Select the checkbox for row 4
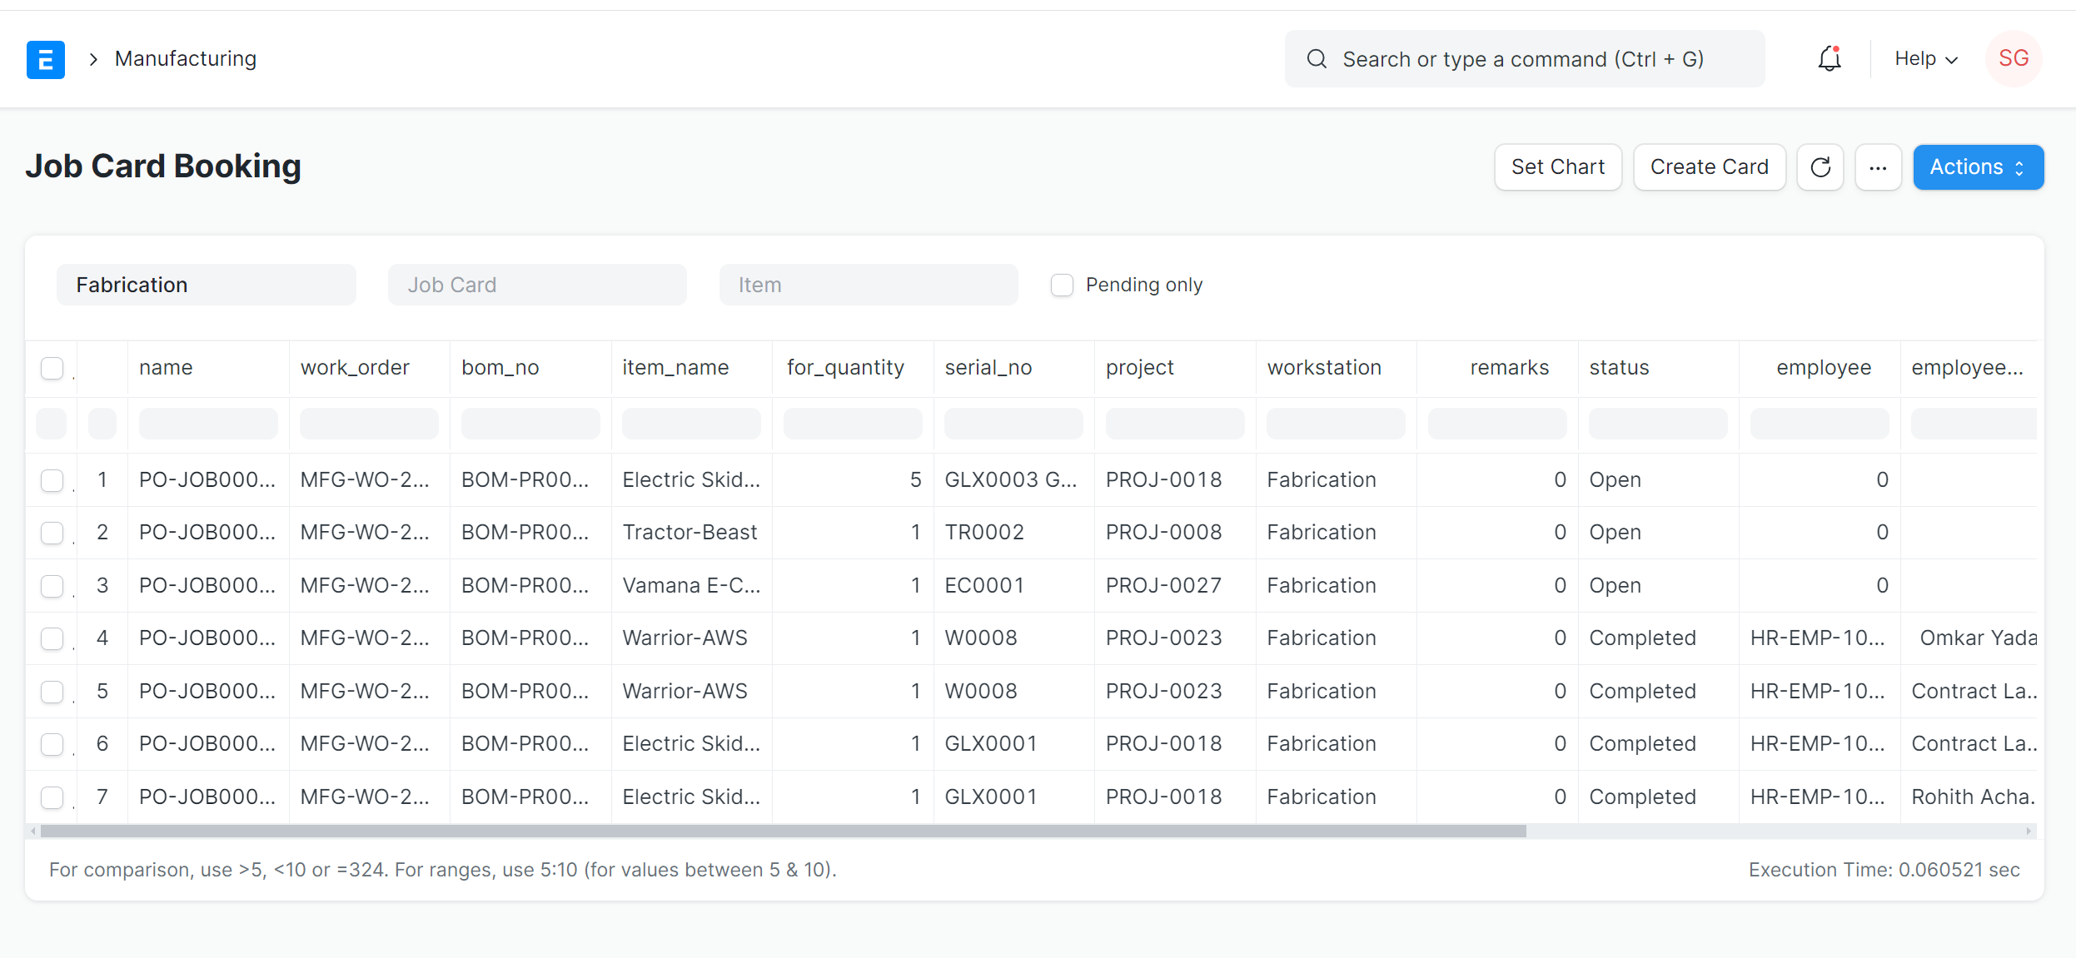This screenshot has height=958, width=2076. pyautogui.click(x=52, y=638)
